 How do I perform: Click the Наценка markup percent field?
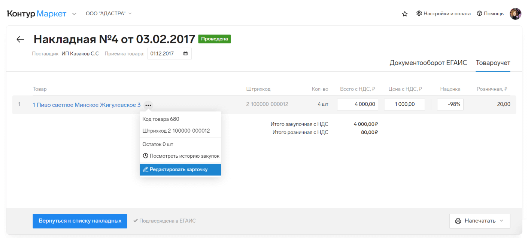(450, 104)
